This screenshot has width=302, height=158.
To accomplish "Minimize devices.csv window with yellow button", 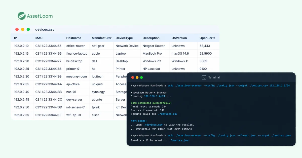I will (23, 29).
